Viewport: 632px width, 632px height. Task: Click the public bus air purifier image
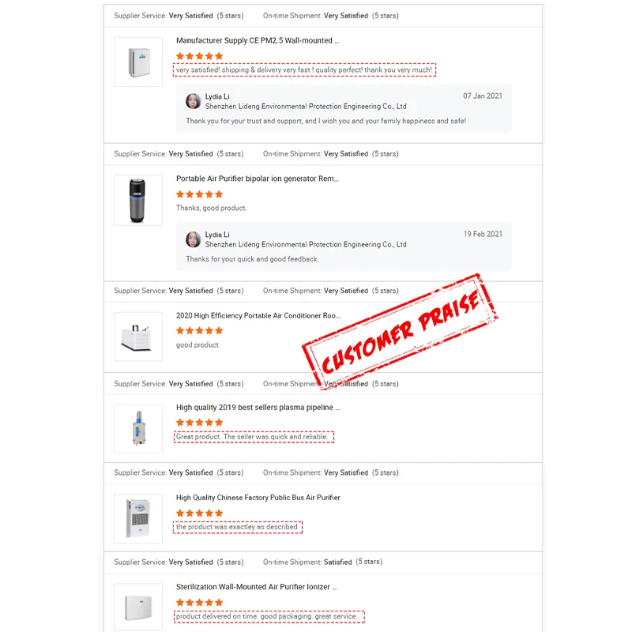[137, 518]
